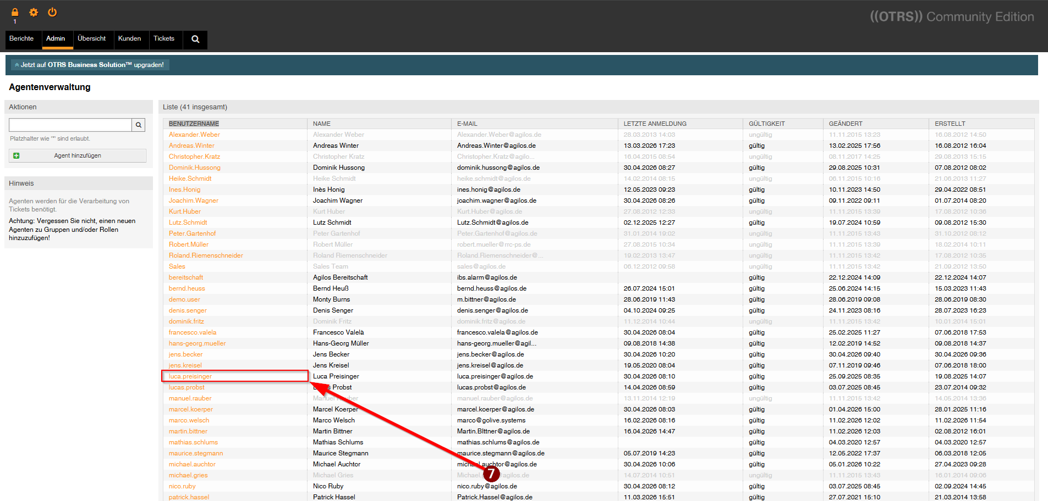The height and width of the screenshot is (501, 1048).
Task: Click the Aktionen sidebar header
Action: 79,107
